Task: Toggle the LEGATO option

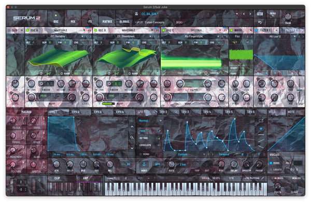Action: tap(277, 169)
